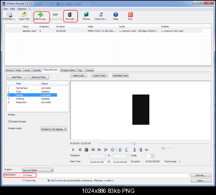Switch to the Chapter Editor tab
Image resolution: width=216 pixels, height=195 pixels.
point(68,70)
